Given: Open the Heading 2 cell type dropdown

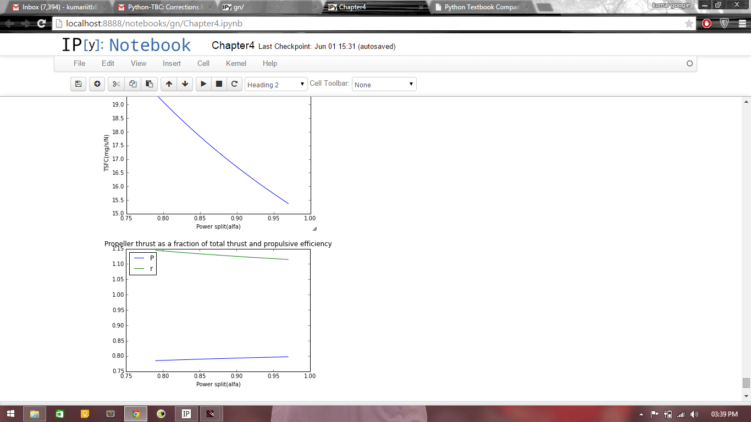Looking at the screenshot, I should (276, 85).
